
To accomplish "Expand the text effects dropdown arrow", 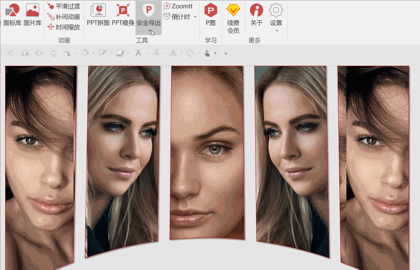I will [182, 53].
